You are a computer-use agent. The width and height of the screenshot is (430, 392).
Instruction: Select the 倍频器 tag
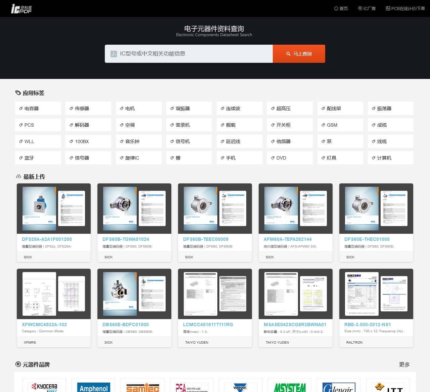[x=290, y=141]
